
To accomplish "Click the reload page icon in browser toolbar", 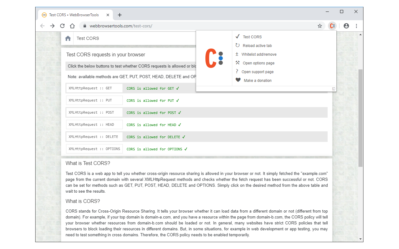I will coord(62,26).
